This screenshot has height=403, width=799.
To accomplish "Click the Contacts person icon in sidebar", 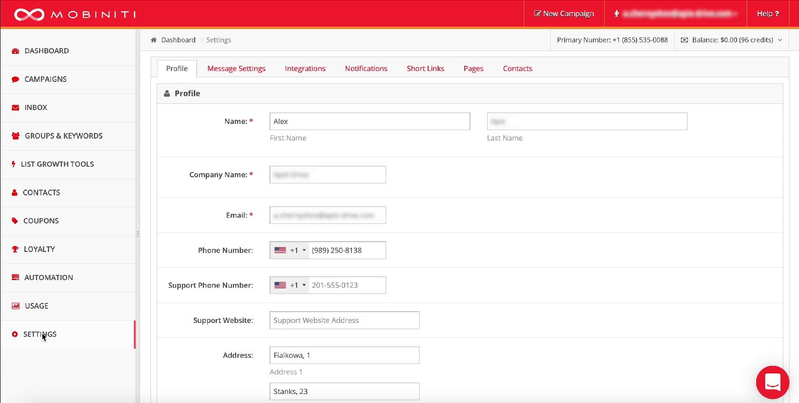I will (15, 192).
